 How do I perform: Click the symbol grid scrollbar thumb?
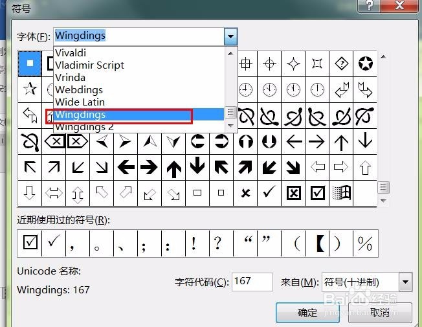383,188
